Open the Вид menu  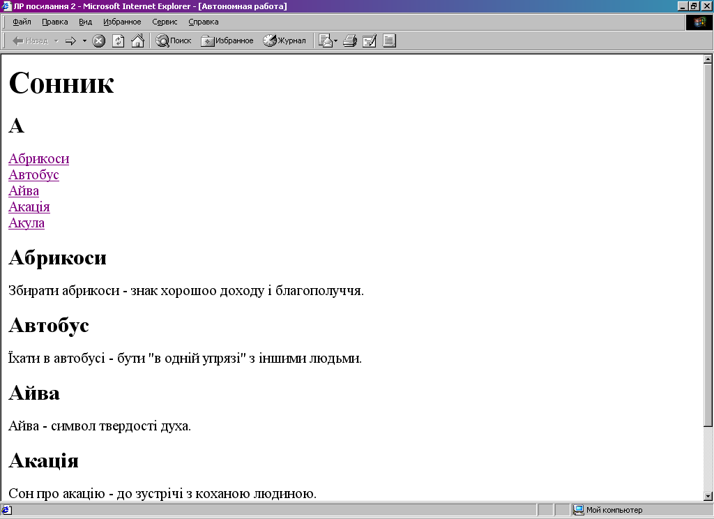(85, 22)
